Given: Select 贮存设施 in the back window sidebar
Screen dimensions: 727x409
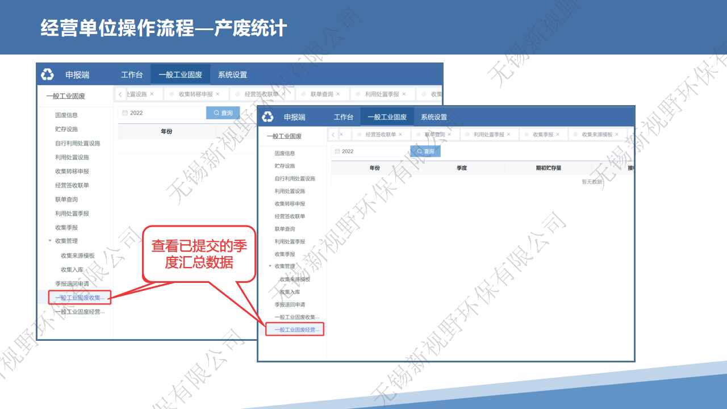Looking at the screenshot, I should click(66, 130).
